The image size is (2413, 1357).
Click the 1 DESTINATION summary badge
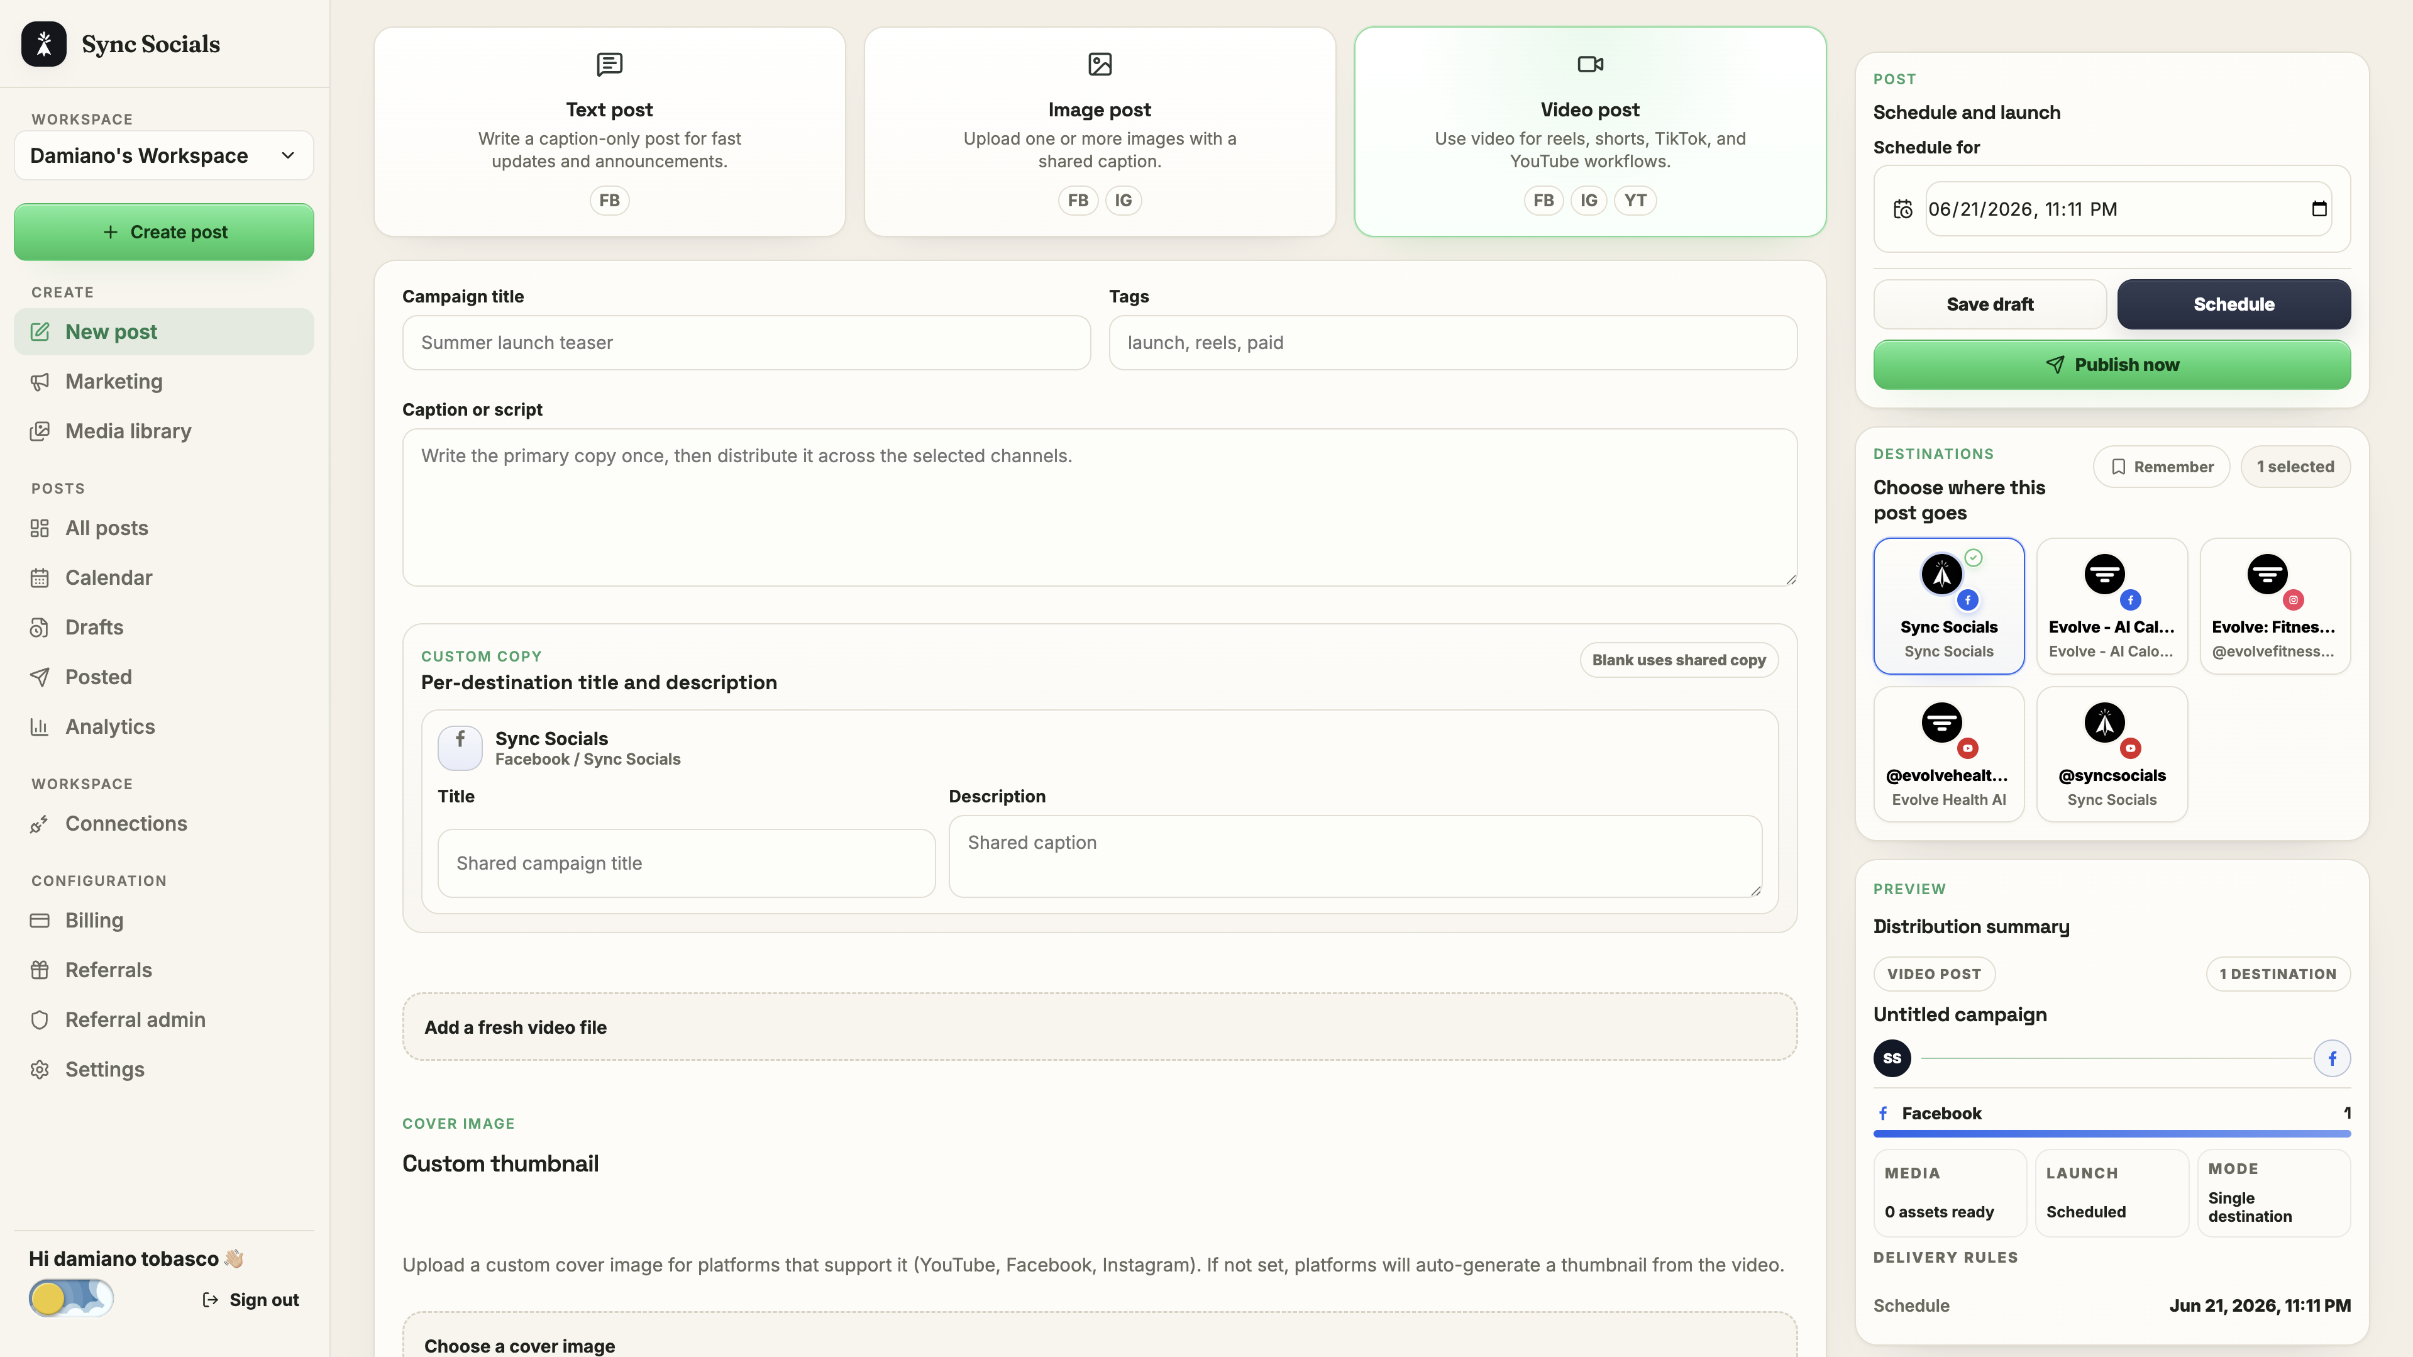2277,973
